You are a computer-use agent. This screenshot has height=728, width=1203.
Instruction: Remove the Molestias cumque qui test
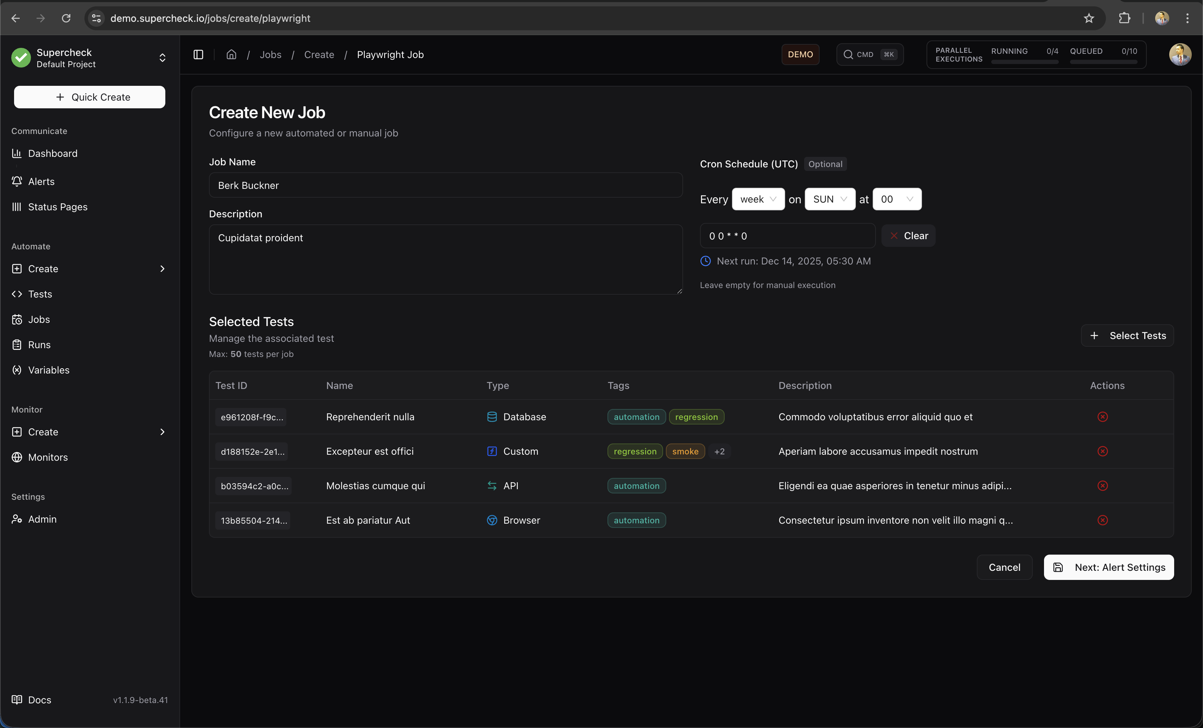coord(1102,485)
